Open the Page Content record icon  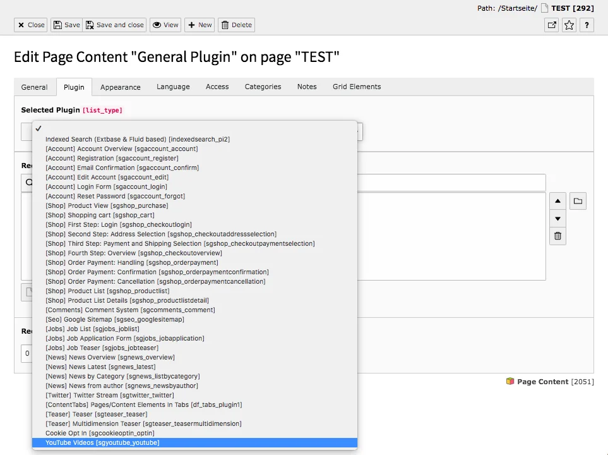pos(510,381)
